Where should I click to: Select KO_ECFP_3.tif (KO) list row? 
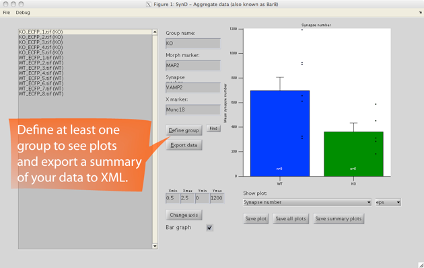pyautogui.click(x=85, y=42)
